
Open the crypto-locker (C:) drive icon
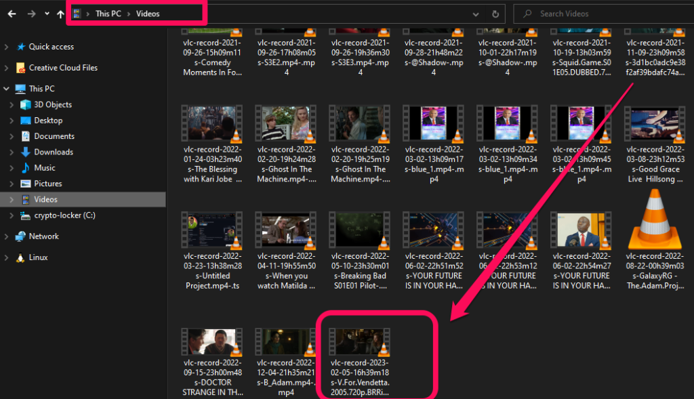(26, 215)
